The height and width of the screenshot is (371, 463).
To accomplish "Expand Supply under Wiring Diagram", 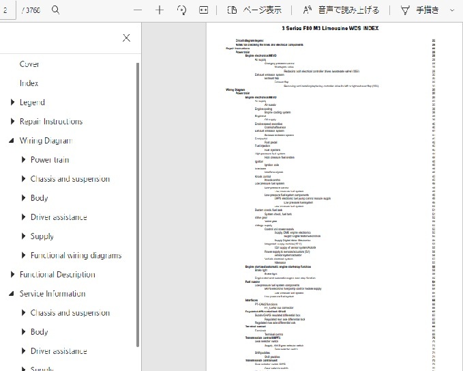I will click(x=23, y=236).
